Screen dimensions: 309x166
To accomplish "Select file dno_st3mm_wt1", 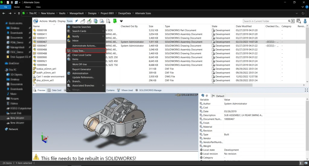I will pos(45,80).
